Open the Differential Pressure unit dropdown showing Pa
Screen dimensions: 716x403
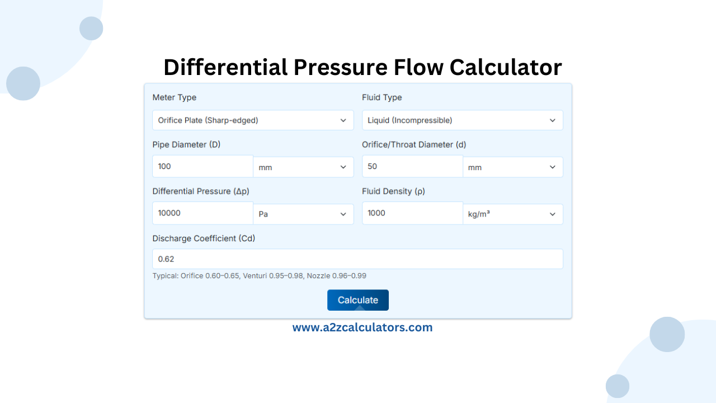(x=303, y=213)
